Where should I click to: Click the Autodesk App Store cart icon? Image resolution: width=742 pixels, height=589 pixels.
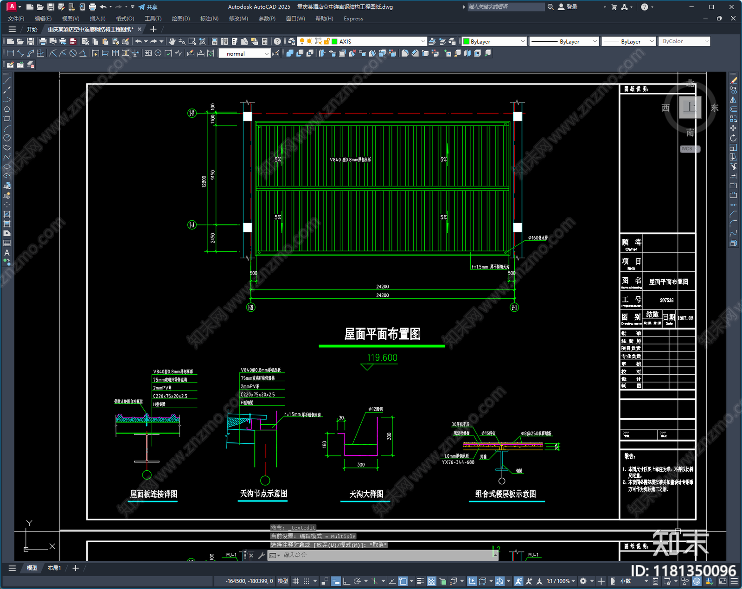(614, 7)
